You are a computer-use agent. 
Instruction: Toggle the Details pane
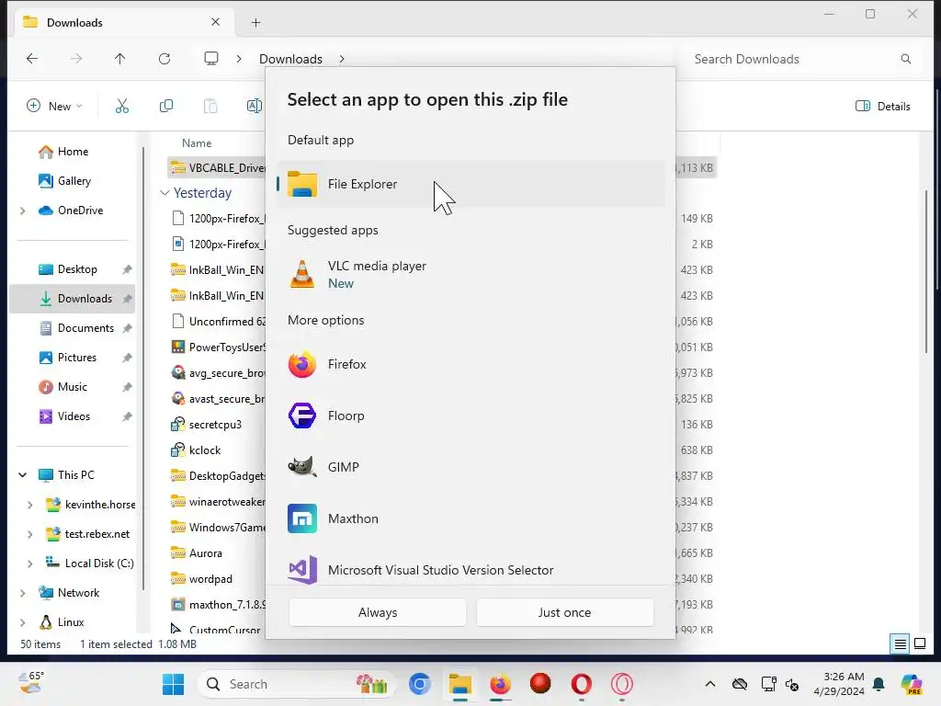click(x=883, y=107)
